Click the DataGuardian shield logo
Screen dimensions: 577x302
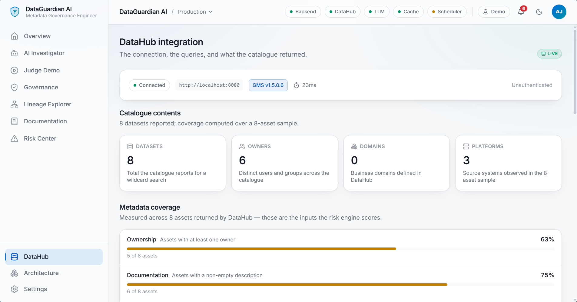pos(15,12)
